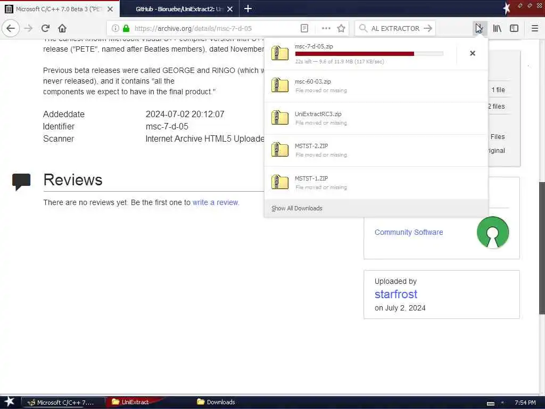The height and width of the screenshot is (409, 545).
Task: Open the library toolbar button
Action: pyautogui.click(x=497, y=28)
